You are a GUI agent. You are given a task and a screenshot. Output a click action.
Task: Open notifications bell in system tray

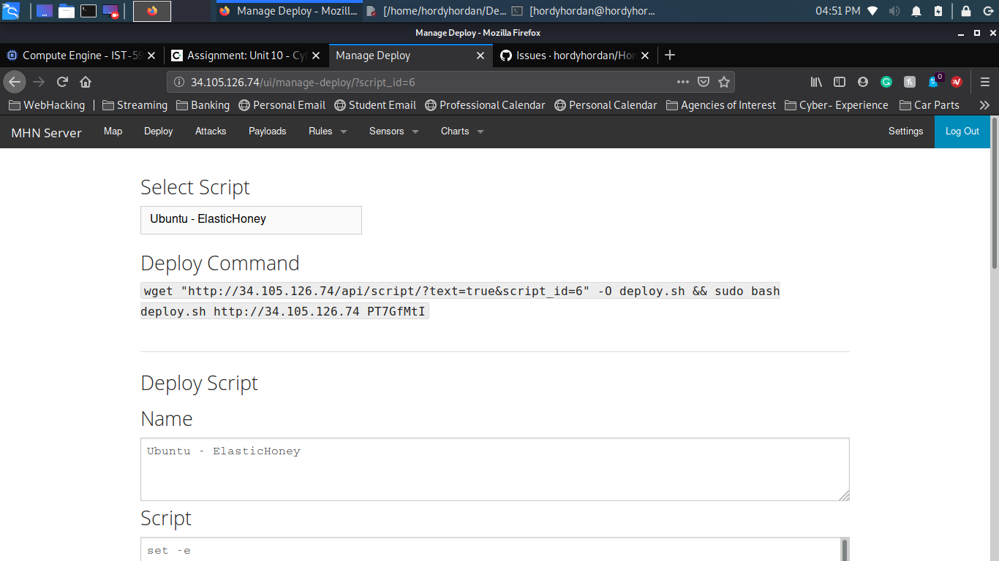tap(916, 11)
